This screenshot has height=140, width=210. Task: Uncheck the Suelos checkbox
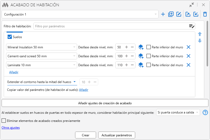(x=10, y=37)
